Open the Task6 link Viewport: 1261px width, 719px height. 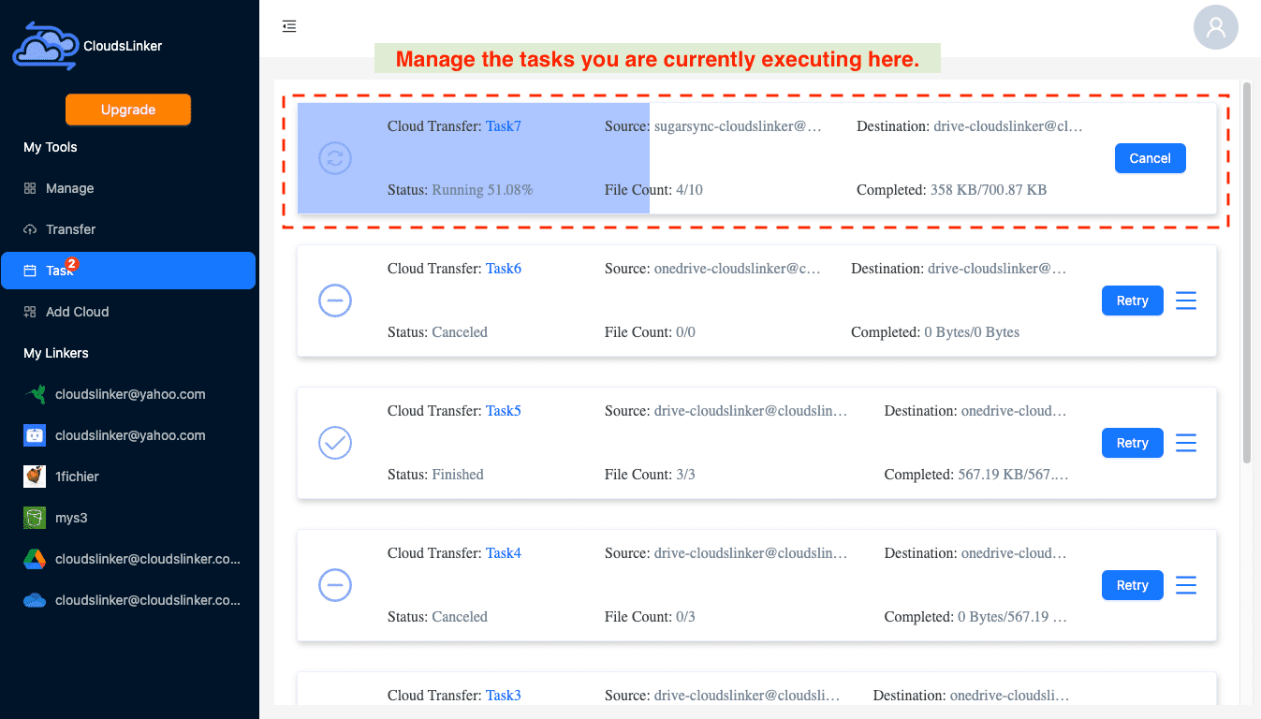pos(504,269)
